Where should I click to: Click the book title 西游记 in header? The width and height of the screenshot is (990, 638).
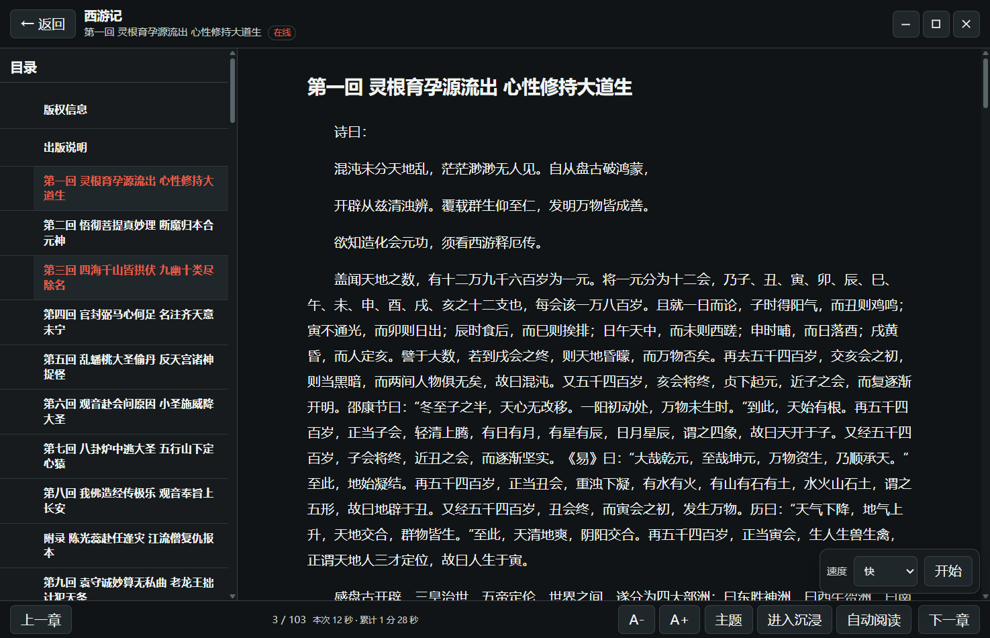[103, 16]
